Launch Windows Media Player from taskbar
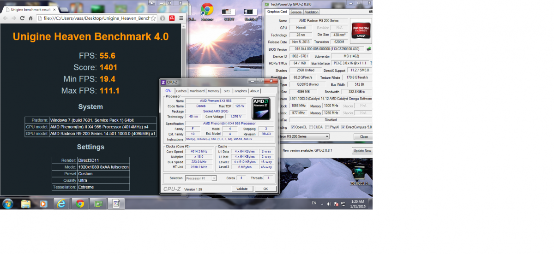This screenshot has width=554, height=254. pyautogui.click(x=43, y=203)
